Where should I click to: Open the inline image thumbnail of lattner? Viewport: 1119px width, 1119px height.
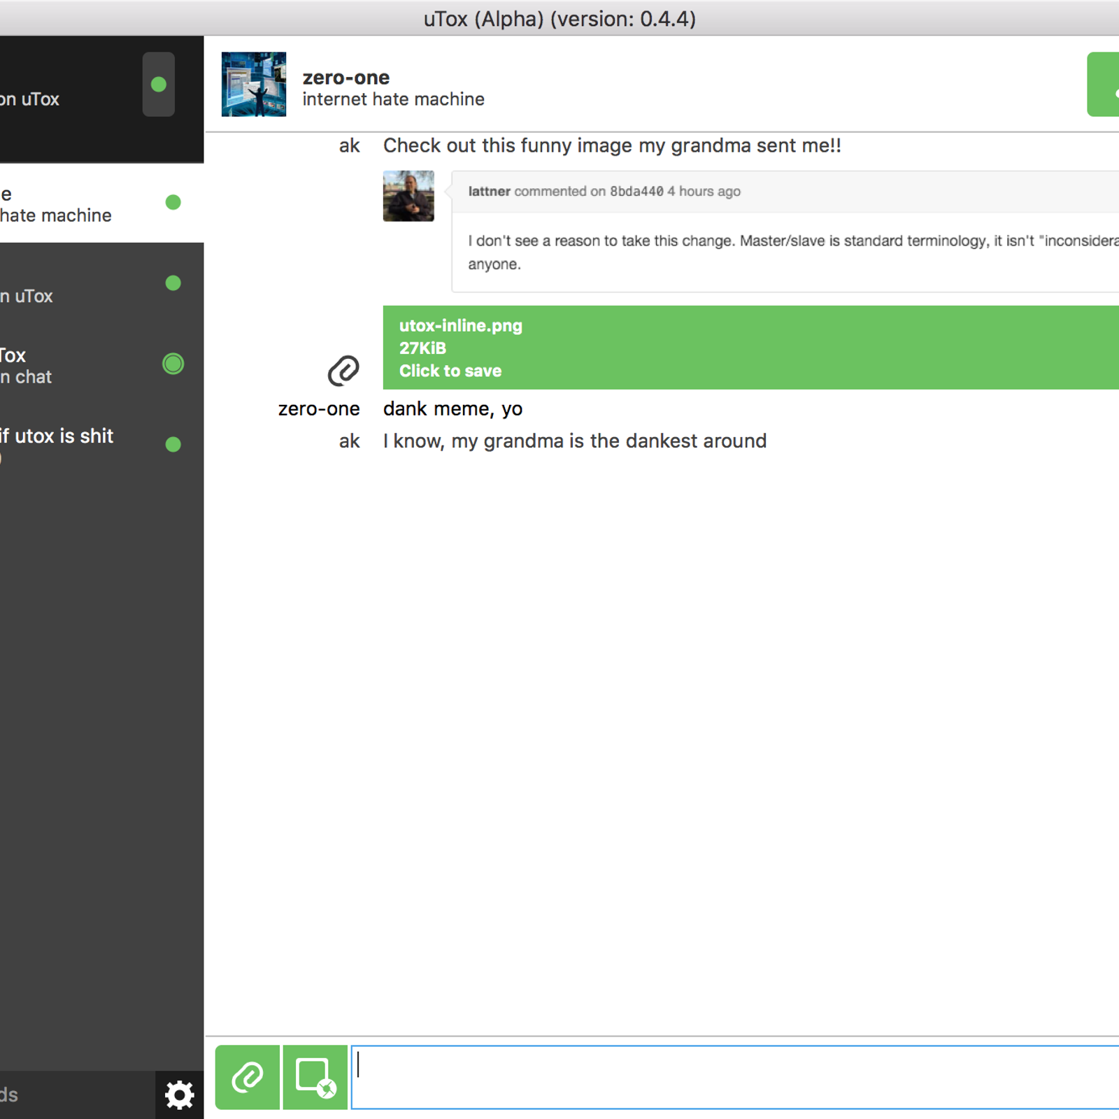(408, 196)
